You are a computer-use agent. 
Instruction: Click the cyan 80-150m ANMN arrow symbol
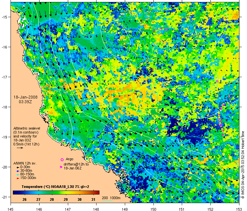pos(18,175)
